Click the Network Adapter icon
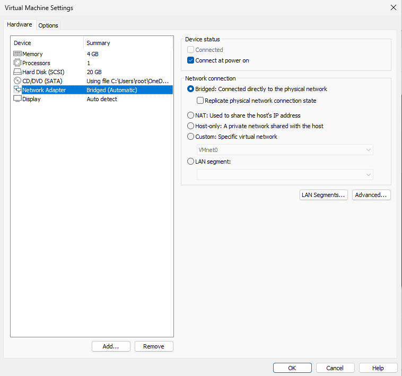The image size is (402, 376). point(18,90)
